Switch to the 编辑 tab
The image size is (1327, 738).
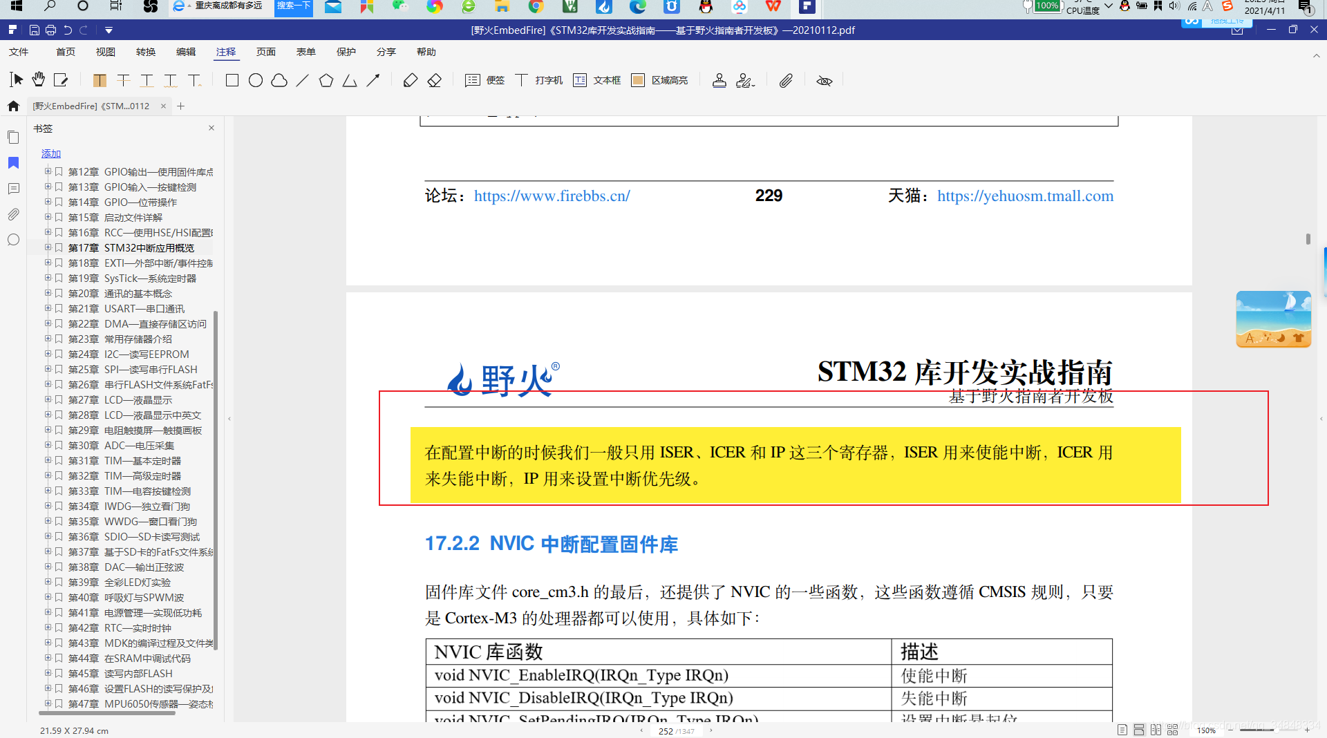point(186,52)
